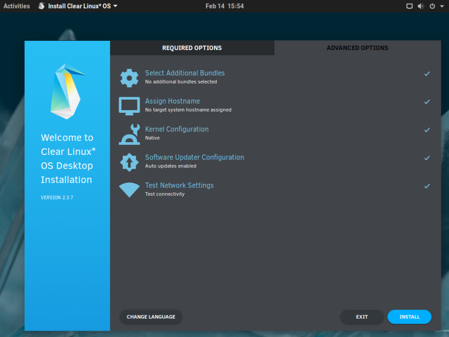Switch to the Required Options tab

click(192, 48)
